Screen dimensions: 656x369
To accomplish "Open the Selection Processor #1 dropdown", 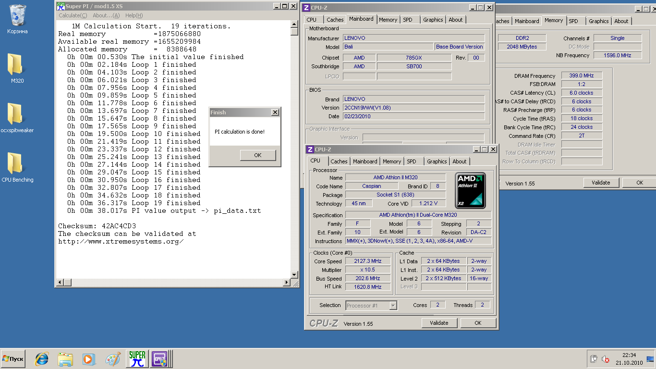I will [x=371, y=305].
